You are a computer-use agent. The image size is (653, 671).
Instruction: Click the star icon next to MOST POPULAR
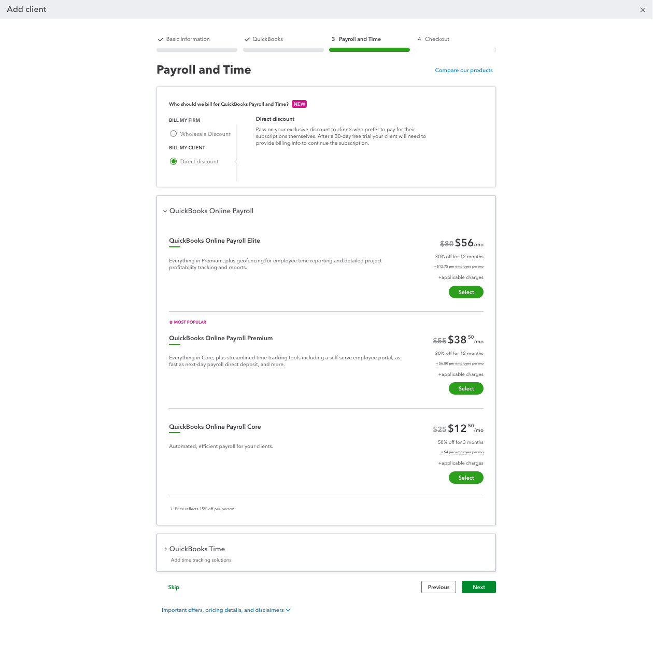[171, 322]
